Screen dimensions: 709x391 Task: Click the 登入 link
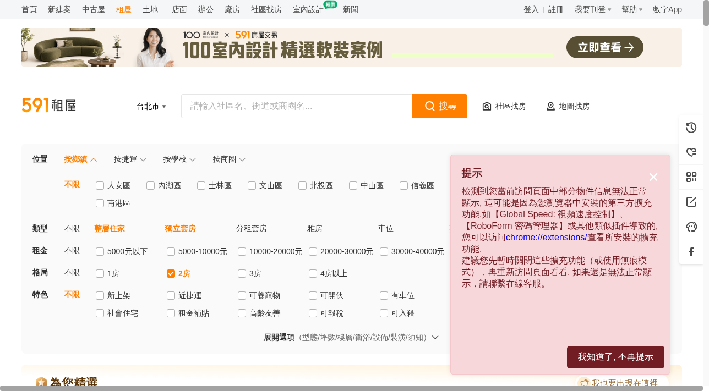531,9
